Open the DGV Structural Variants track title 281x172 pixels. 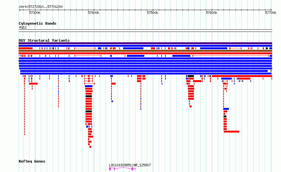44,40
